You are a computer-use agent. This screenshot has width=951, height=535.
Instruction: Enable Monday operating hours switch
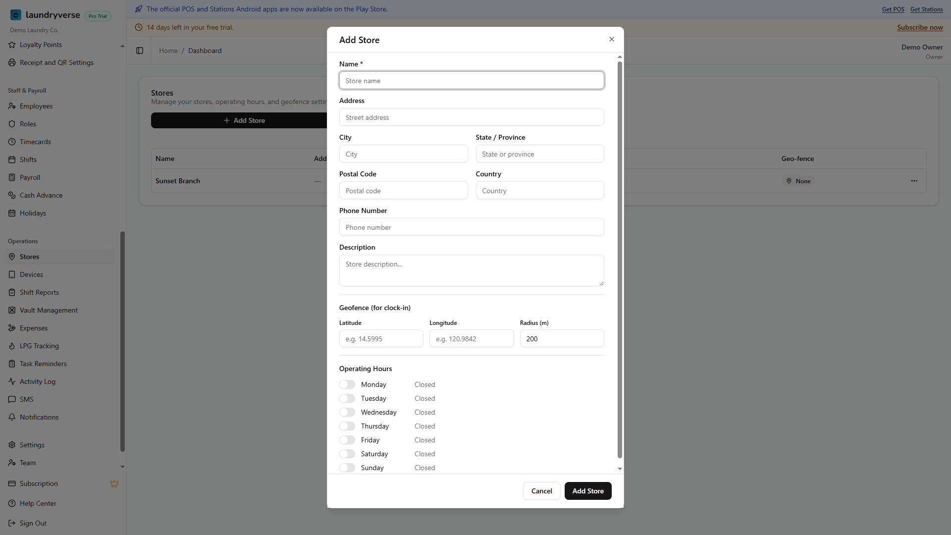tap(347, 384)
